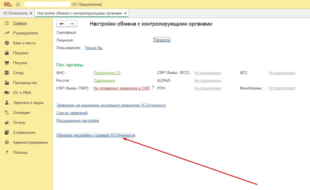Select the Настройки обмена с контролирующими органами tab
The image size is (310, 190).
[x=80, y=13]
